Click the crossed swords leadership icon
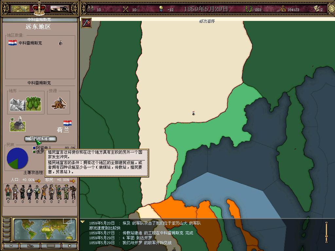Image resolution: width=335 pixels, height=251 pixels. [x=126, y=9]
